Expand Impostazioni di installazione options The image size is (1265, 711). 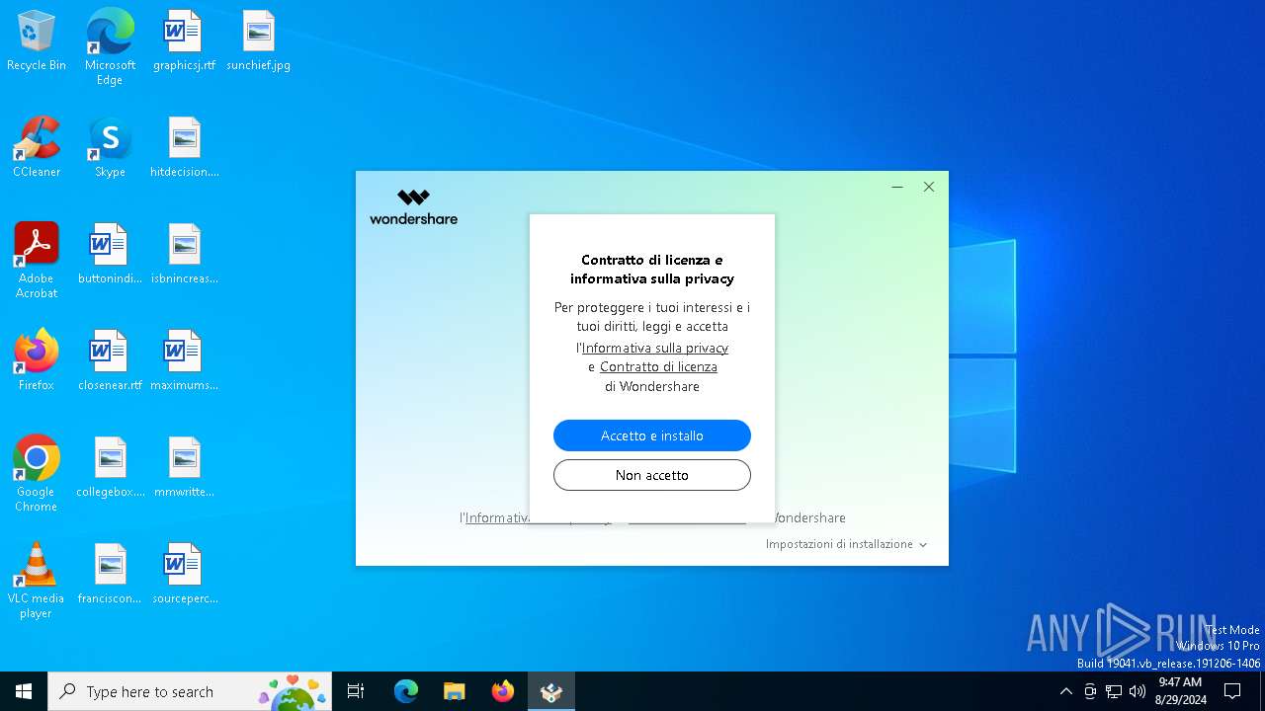point(847,544)
